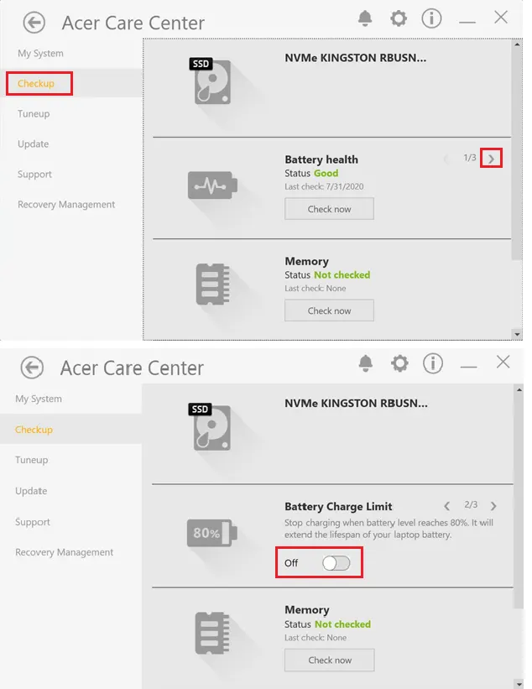
Task: Click NVMe KINGSTON title in bottom window
Action: [356, 403]
